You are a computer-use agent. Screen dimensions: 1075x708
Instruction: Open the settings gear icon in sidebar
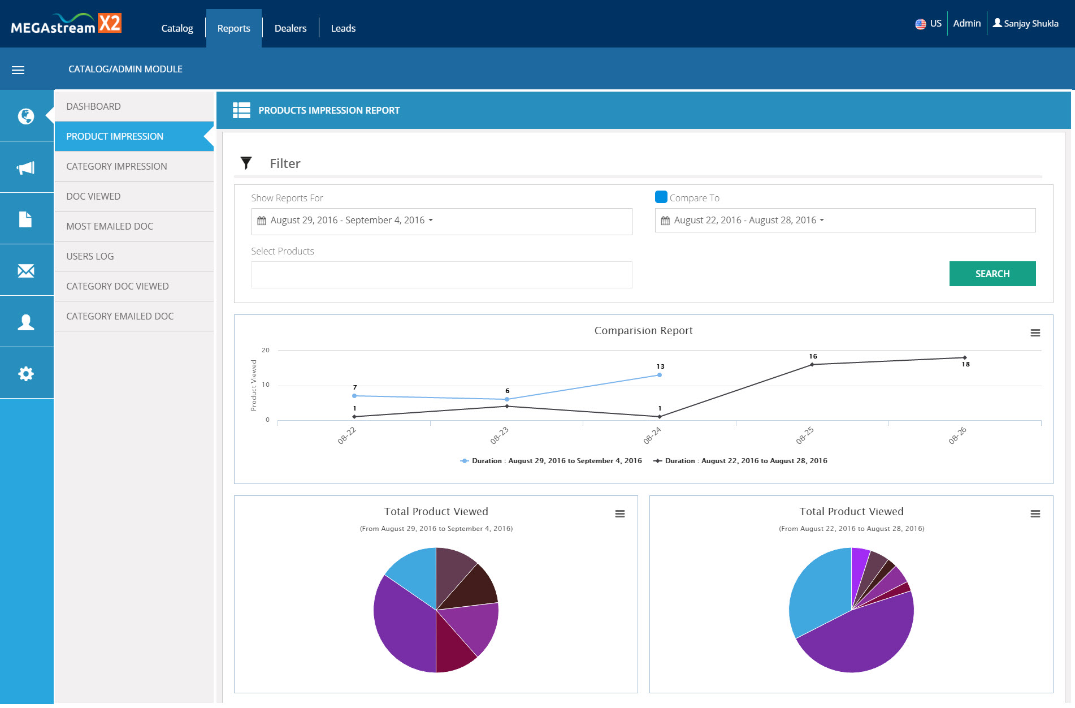tap(26, 373)
